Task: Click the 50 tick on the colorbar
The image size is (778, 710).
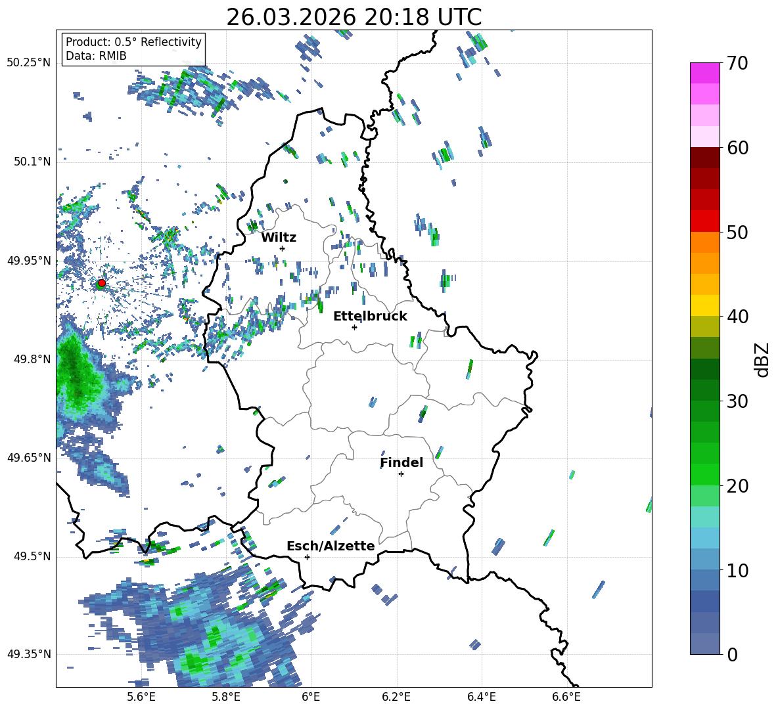Action: 737,232
